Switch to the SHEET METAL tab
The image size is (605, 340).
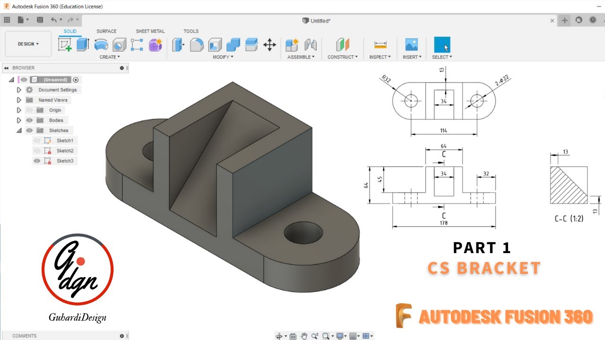click(x=150, y=31)
